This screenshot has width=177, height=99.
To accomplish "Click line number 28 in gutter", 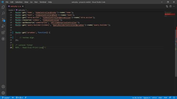I will pyautogui.click(x=11, y=48).
